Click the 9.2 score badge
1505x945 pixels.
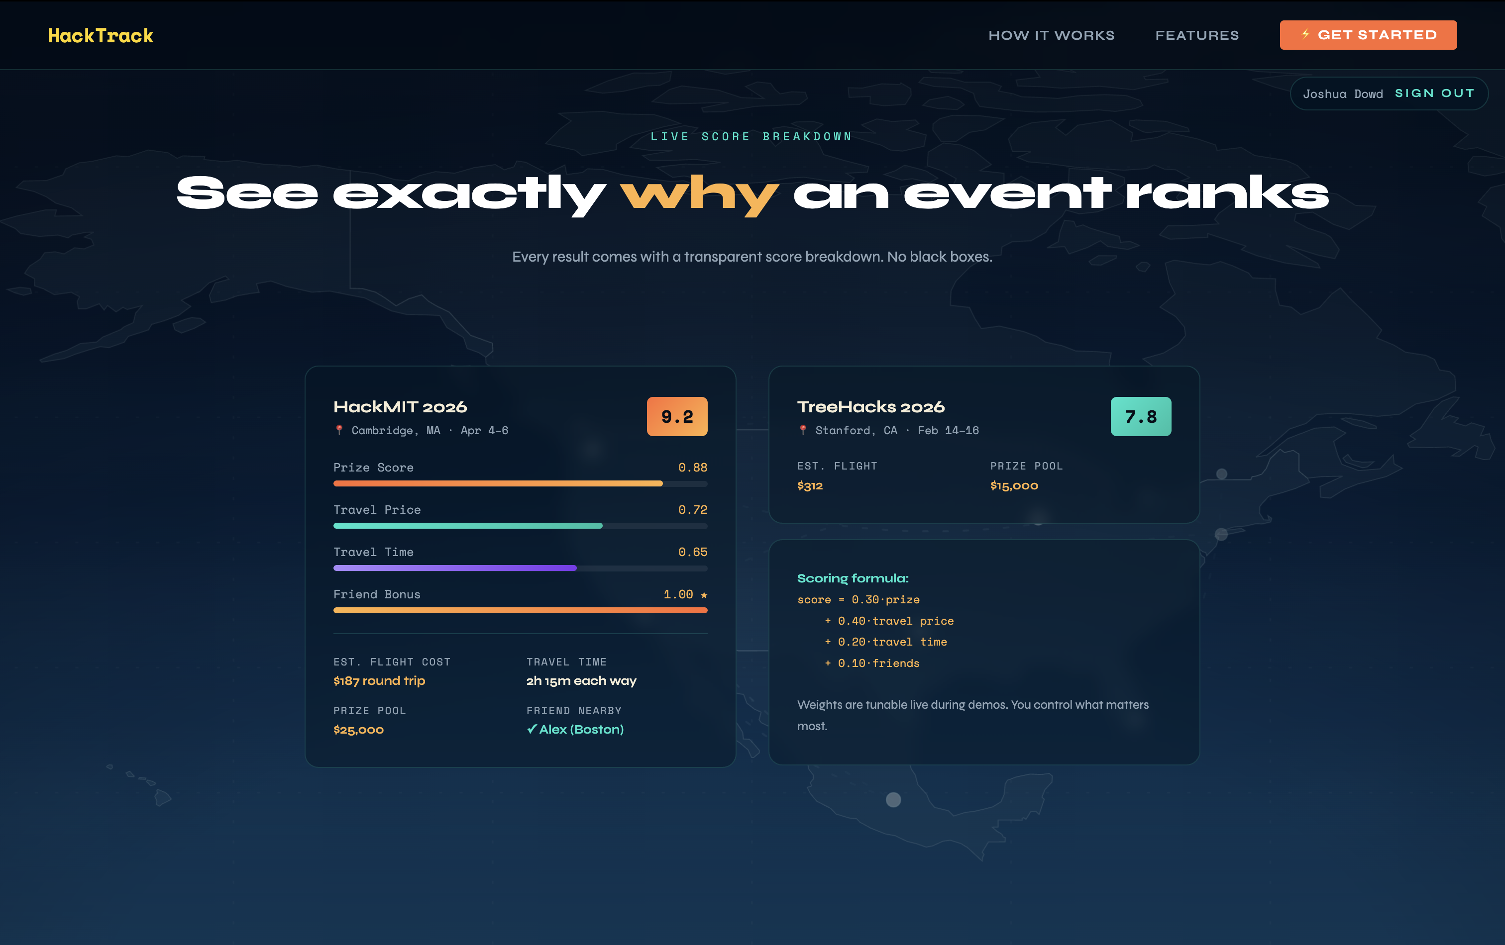pyautogui.click(x=677, y=417)
